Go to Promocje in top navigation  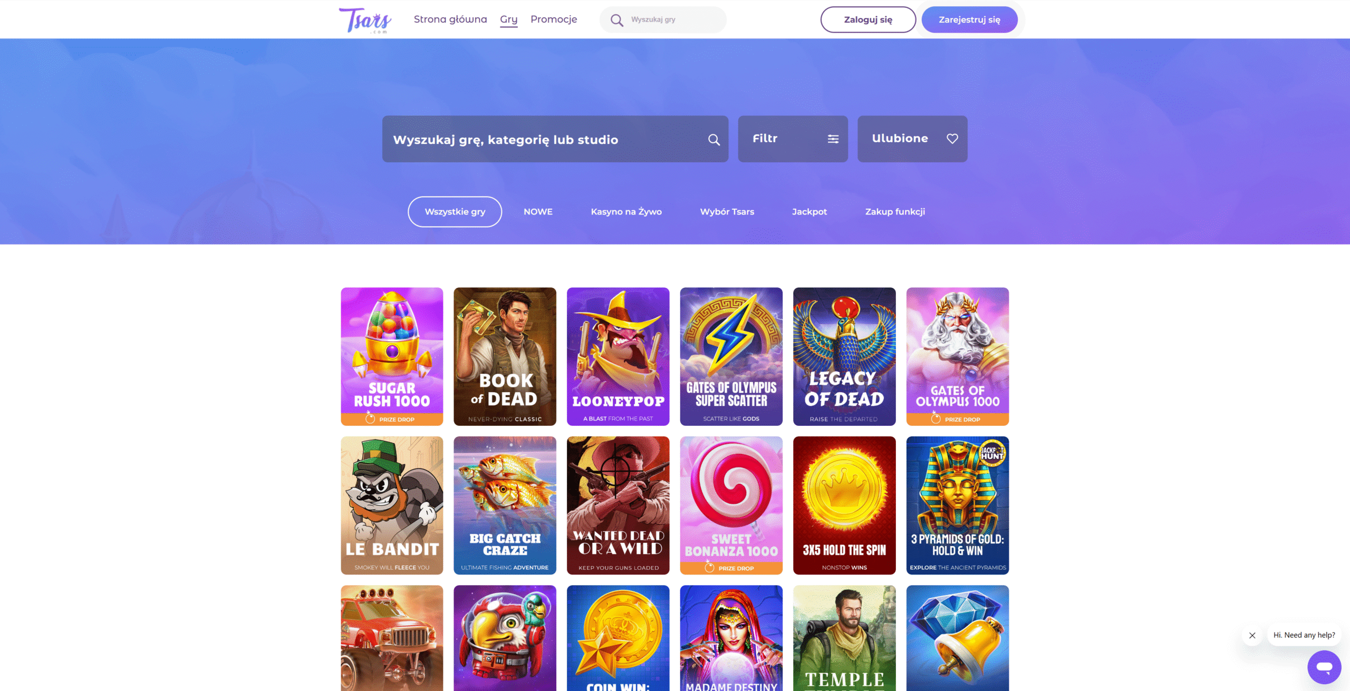tap(554, 20)
